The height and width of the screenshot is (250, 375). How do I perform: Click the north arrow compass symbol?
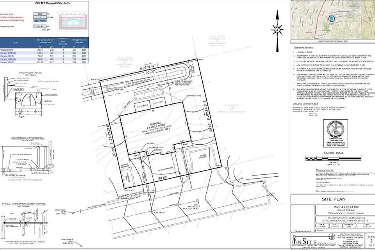tap(277, 30)
